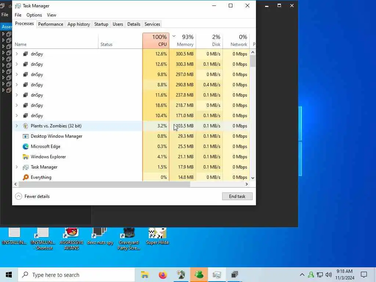Screen dimensions: 376x282
Task: Click the Microsoft Edge process icon
Action: (x=25, y=147)
